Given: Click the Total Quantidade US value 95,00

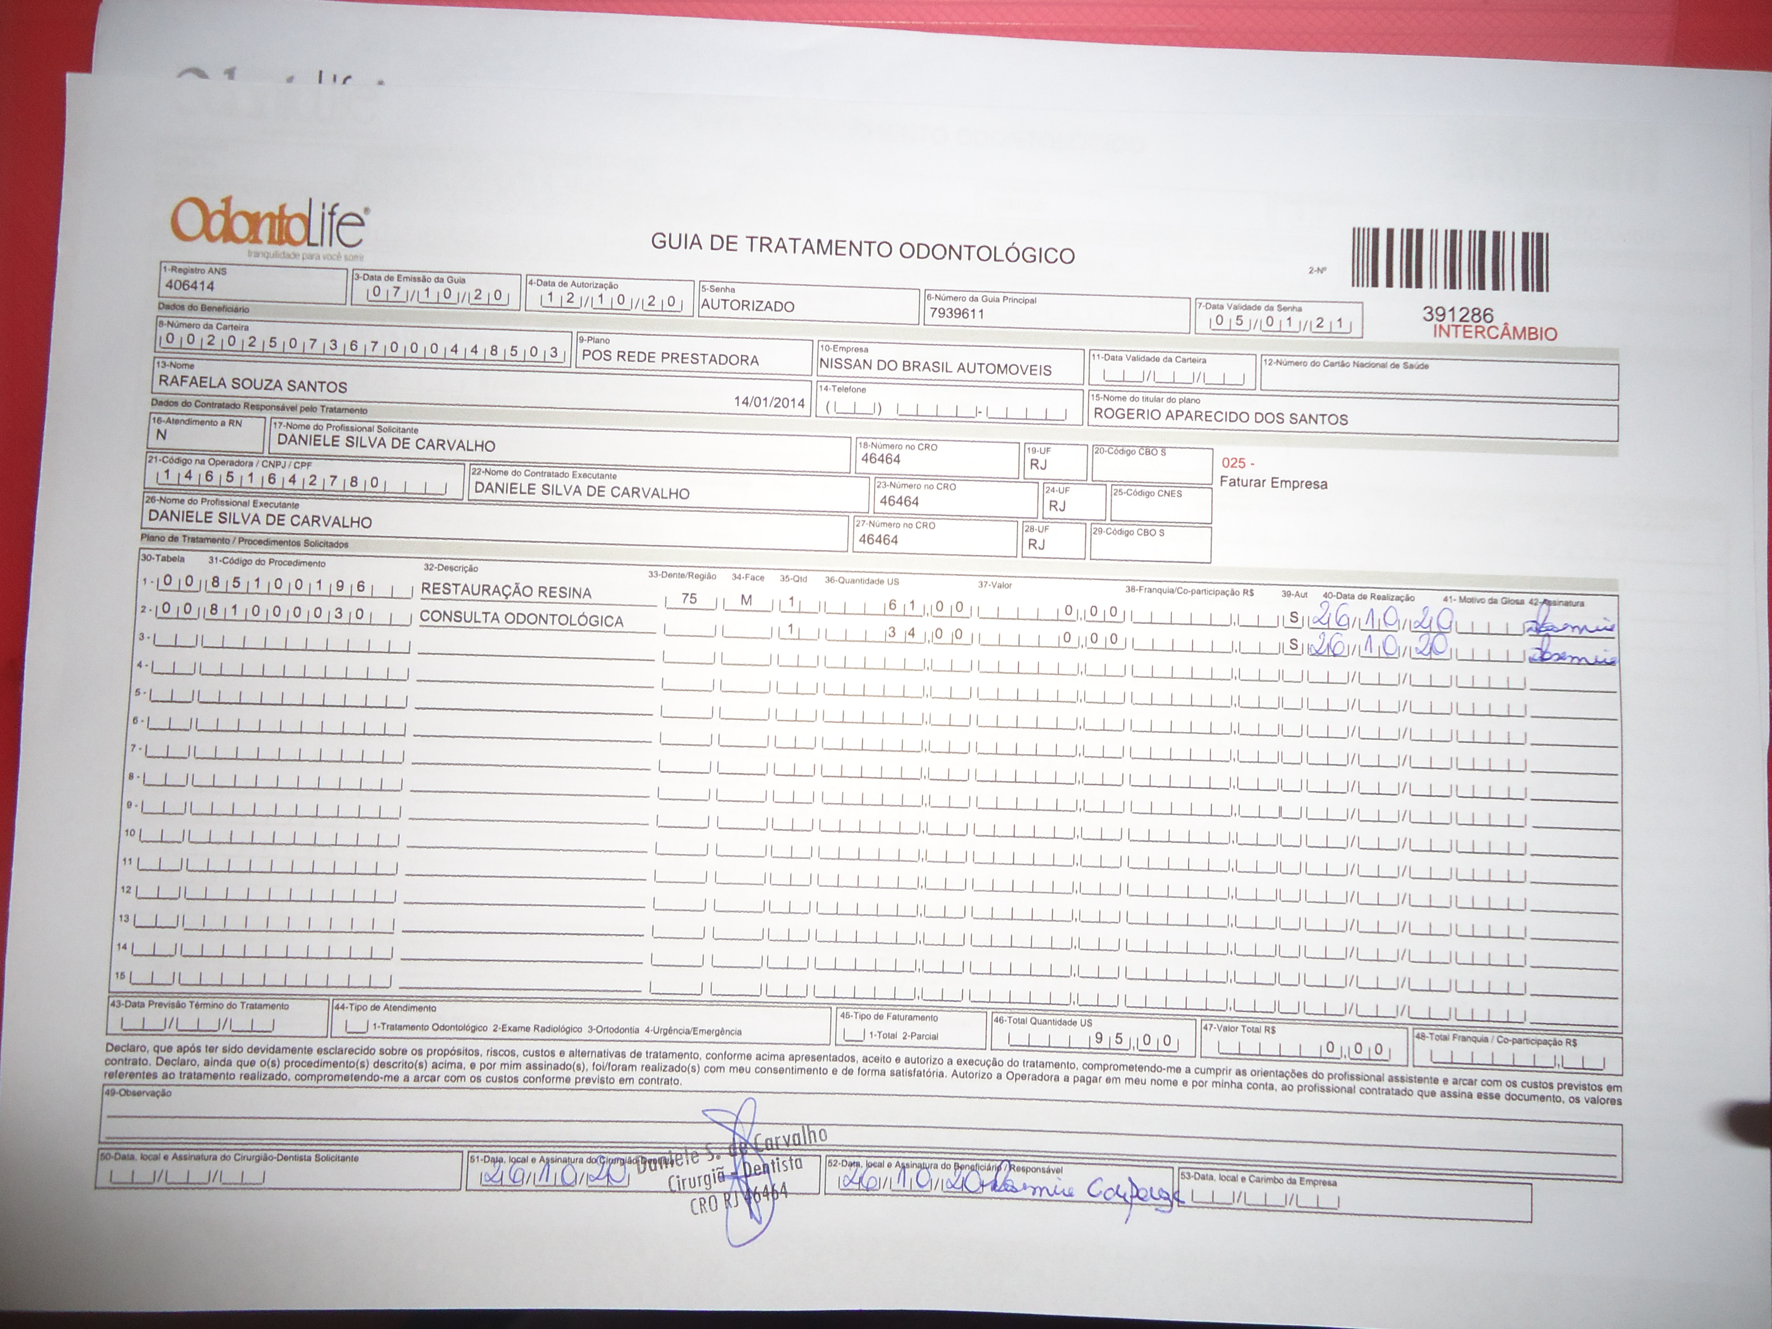Looking at the screenshot, I should click(1133, 1041).
